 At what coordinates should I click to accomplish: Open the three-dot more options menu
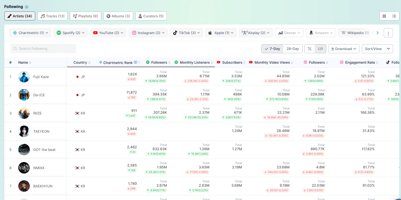click(388, 33)
